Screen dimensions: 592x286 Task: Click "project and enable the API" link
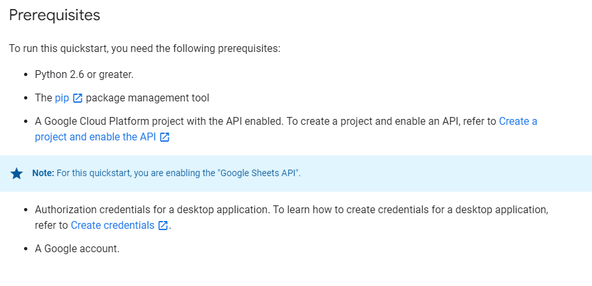(96, 136)
